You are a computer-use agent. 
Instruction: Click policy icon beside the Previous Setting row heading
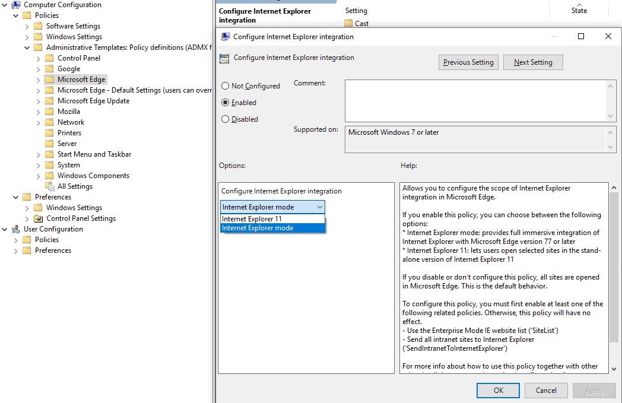tap(224, 58)
